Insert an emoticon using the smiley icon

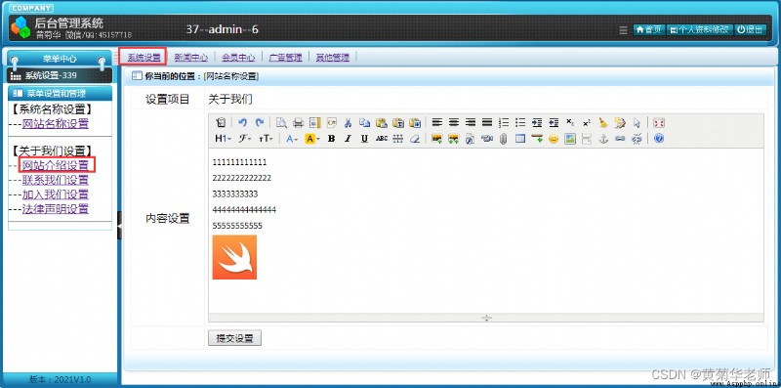554,139
